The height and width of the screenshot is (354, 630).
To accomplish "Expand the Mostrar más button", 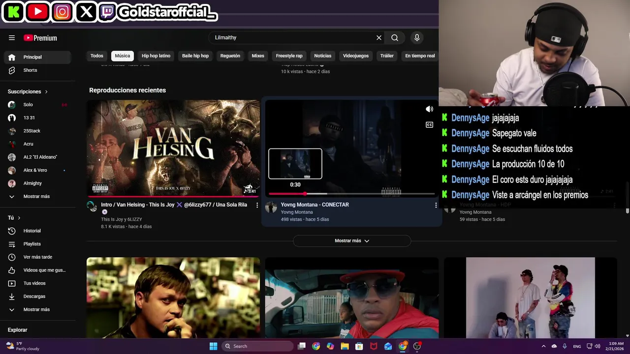I will click(351, 241).
